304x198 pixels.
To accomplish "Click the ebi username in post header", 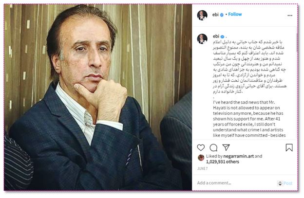I will click(x=215, y=15).
